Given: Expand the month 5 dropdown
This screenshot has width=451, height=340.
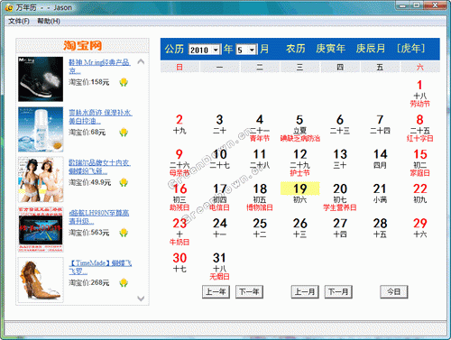Looking at the screenshot, I should 253,50.
